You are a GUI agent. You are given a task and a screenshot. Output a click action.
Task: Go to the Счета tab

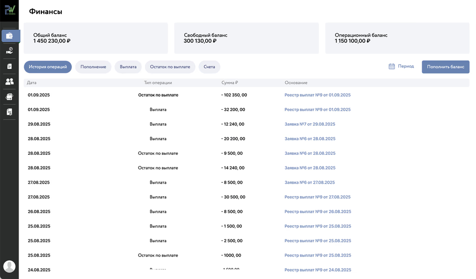click(x=209, y=67)
